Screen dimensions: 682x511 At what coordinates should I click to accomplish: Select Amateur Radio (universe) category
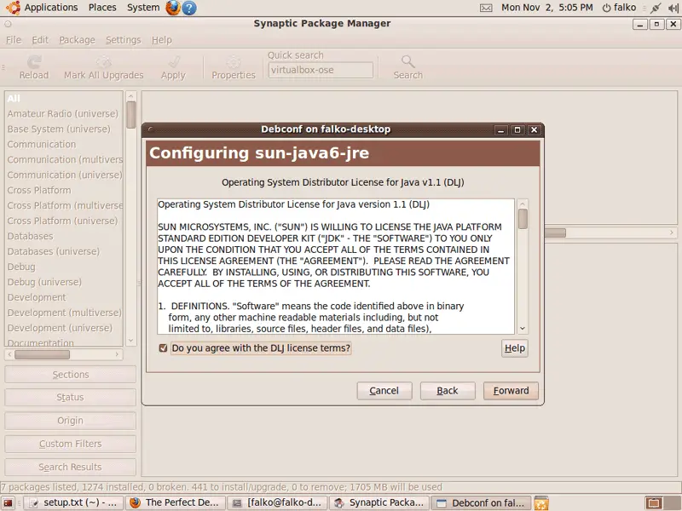(x=63, y=113)
